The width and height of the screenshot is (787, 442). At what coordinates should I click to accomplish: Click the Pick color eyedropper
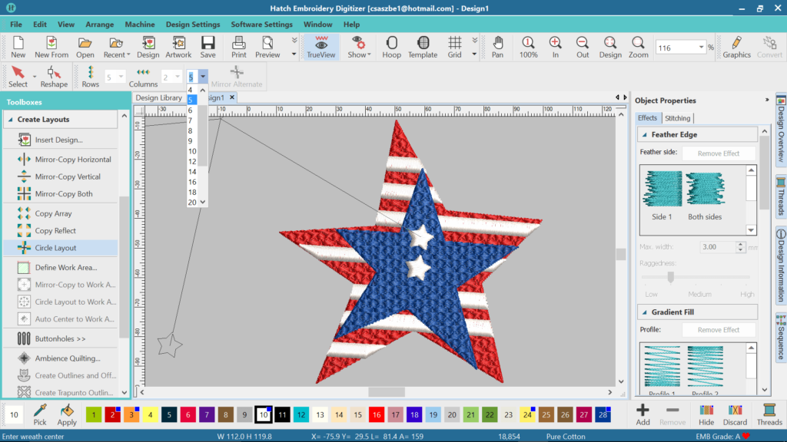coord(40,414)
